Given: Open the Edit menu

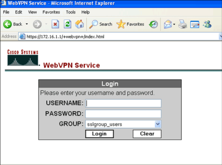Looking at the screenshot, I should [18, 12].
